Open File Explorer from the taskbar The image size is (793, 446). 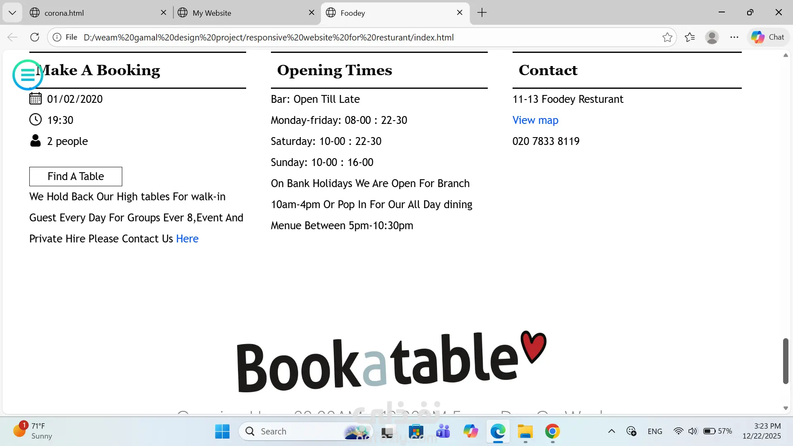[x=525, y=432]
